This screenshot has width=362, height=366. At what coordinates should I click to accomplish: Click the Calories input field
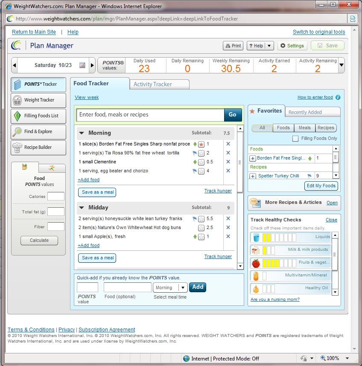pos(56,196)
